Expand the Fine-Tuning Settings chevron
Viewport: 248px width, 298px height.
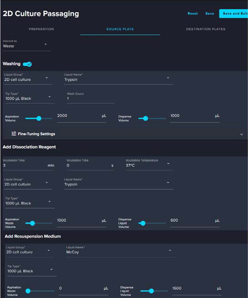point(241,134)
